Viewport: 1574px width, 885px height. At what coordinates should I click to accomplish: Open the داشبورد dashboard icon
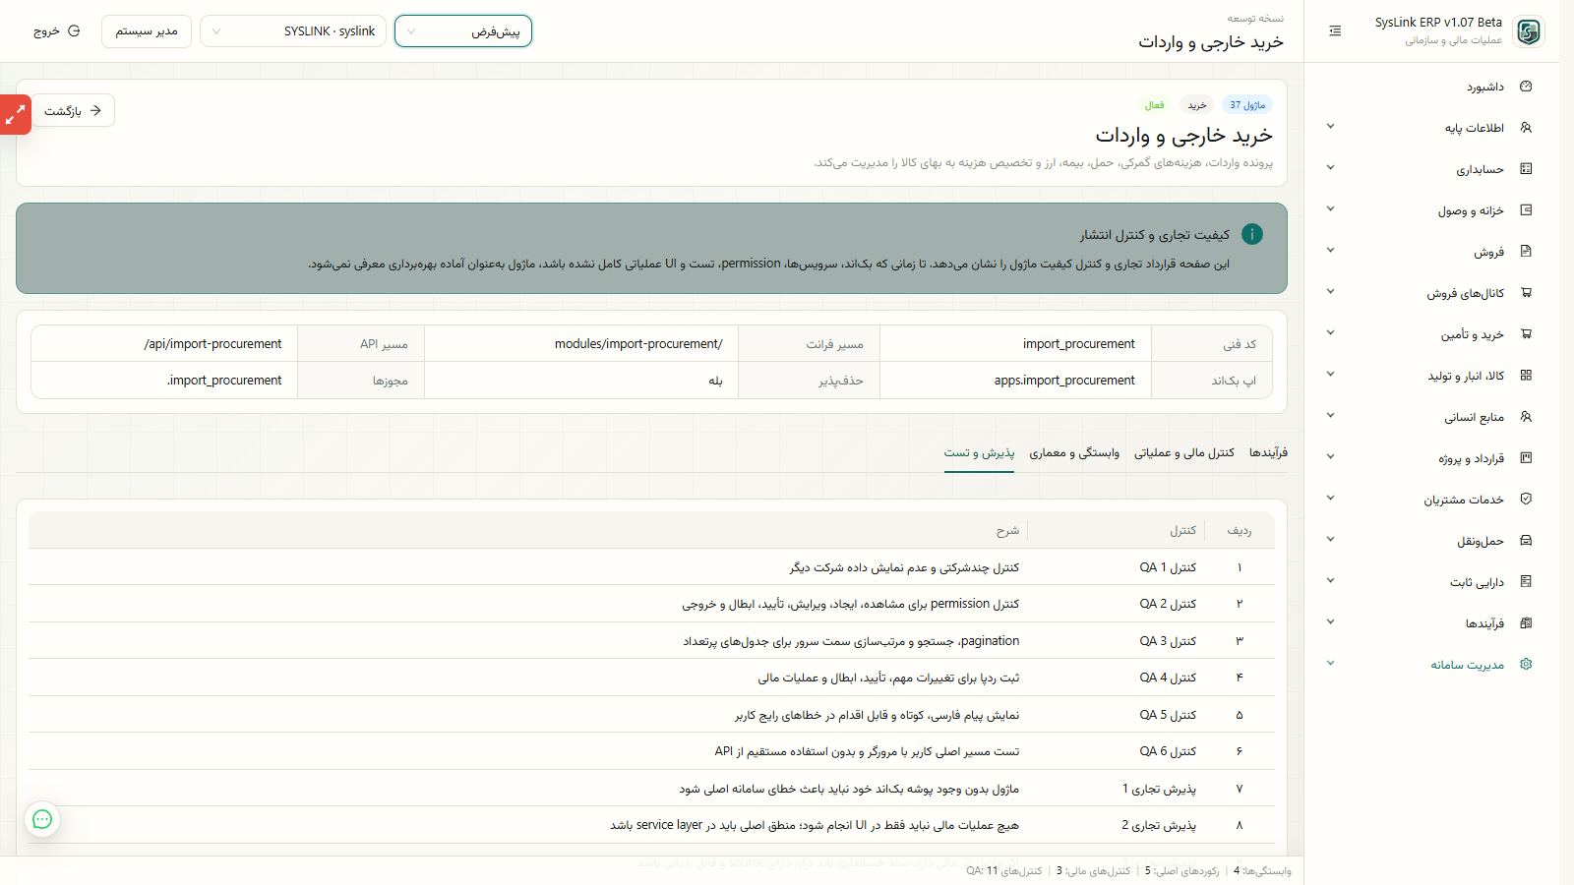[x=1526, y=87]
